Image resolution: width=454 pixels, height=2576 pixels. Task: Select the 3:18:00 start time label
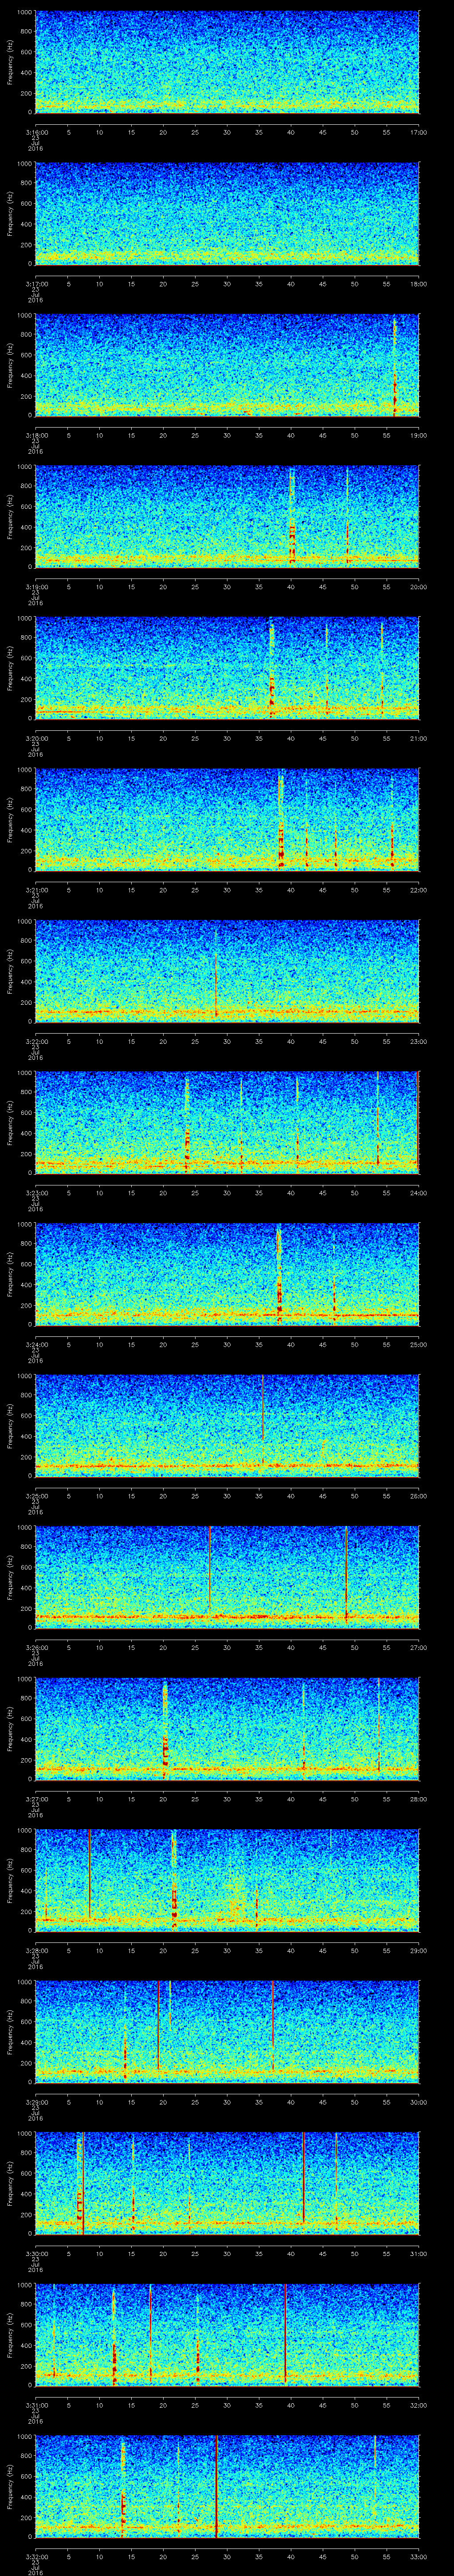pyautogui.click(x=36, y=434)
